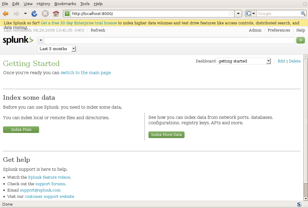The height and width of the screenshot is (208, 308).
Task: Click the Getting Started heading
Action: pos(31,63)
